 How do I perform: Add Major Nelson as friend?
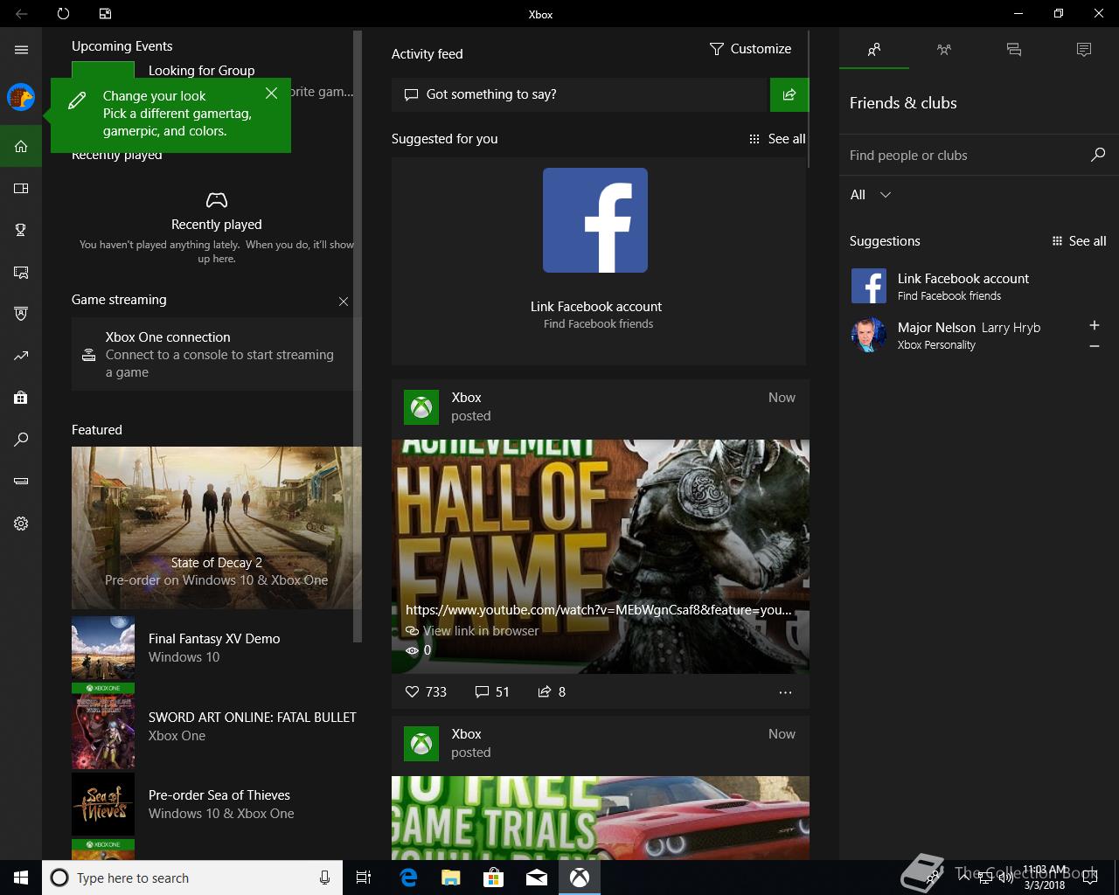point(1094,325)
